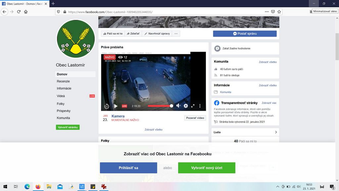This screenshot has width=339, height=191.
Task: Close the Obec Lastomír tab
Action: [x=46, y=4]
